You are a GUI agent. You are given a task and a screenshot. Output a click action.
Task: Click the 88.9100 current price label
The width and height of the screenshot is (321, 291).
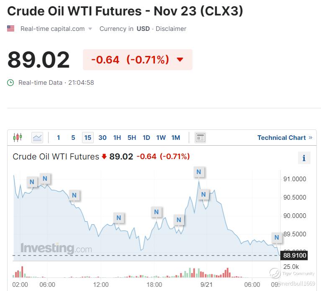click(x=294, y=255)
